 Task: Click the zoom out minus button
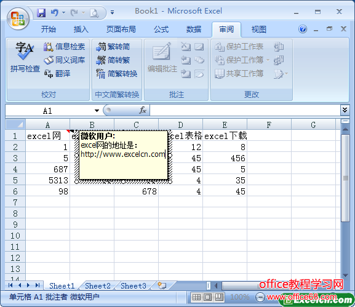click(260, 297)
